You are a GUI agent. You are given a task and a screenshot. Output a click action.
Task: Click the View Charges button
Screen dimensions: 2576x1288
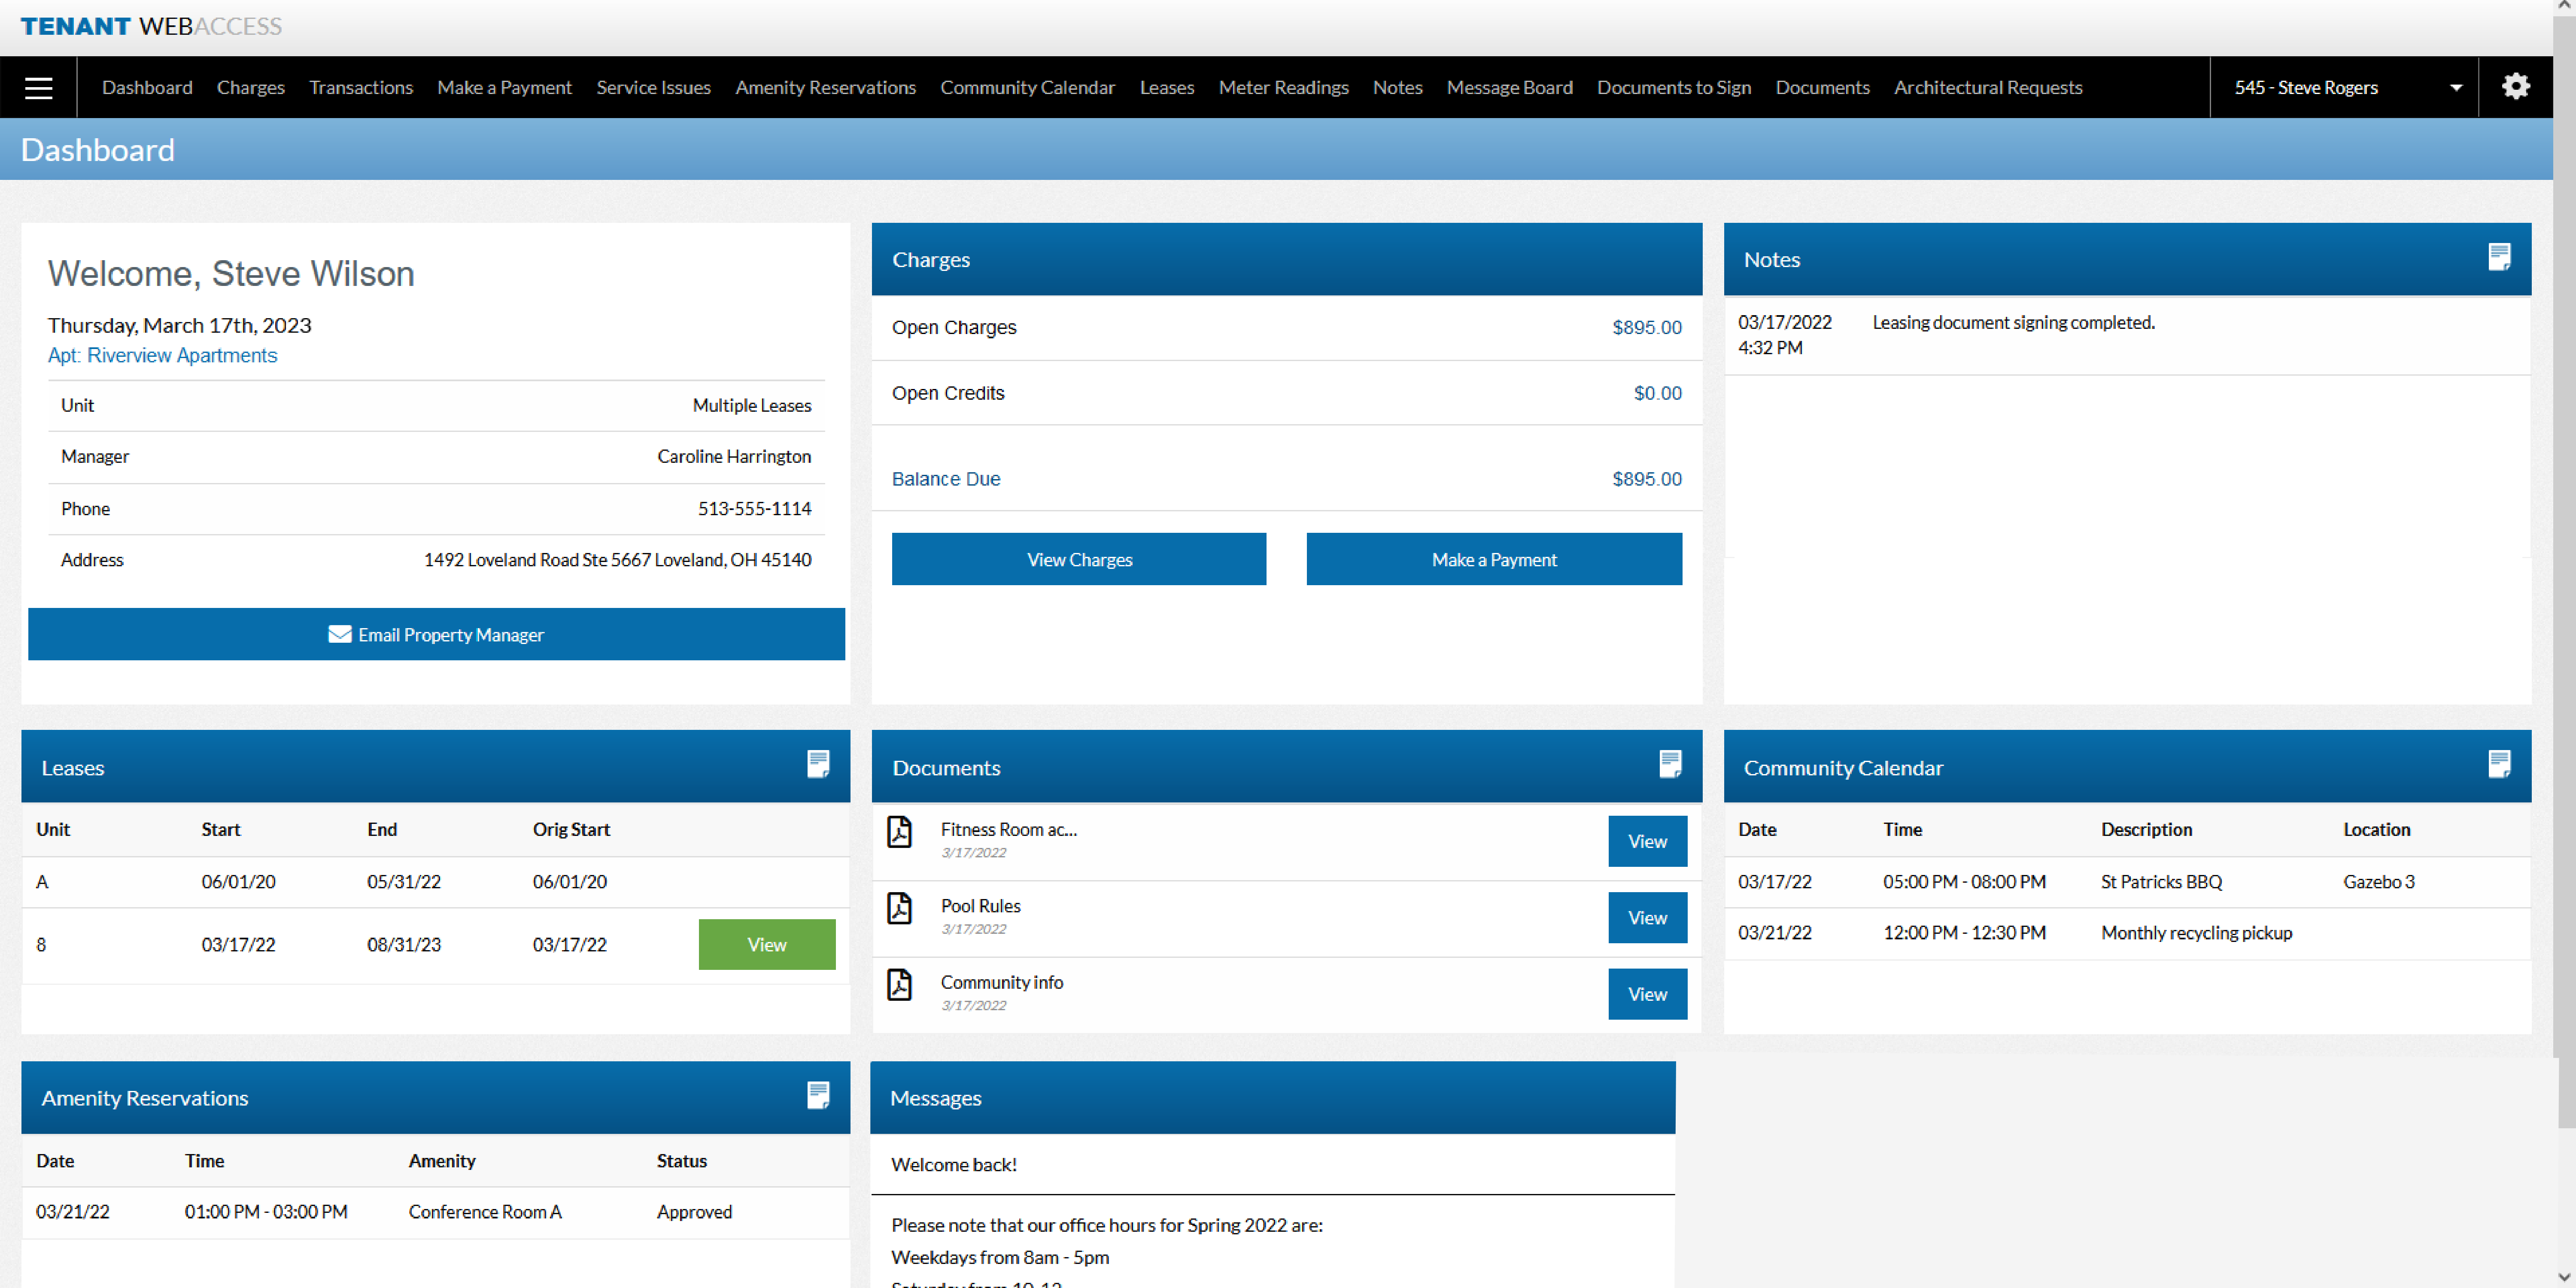1079,559
